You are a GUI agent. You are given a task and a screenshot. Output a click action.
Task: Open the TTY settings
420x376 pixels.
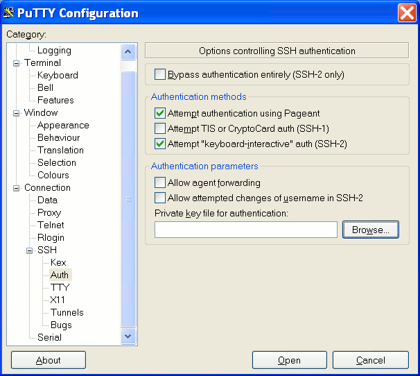pyautogui.click(x=60, y=287)
